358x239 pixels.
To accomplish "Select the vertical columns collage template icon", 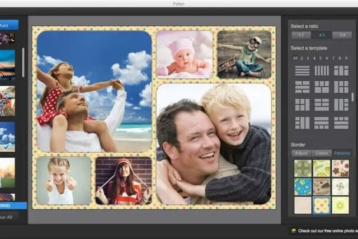I will tap(322, 71).
